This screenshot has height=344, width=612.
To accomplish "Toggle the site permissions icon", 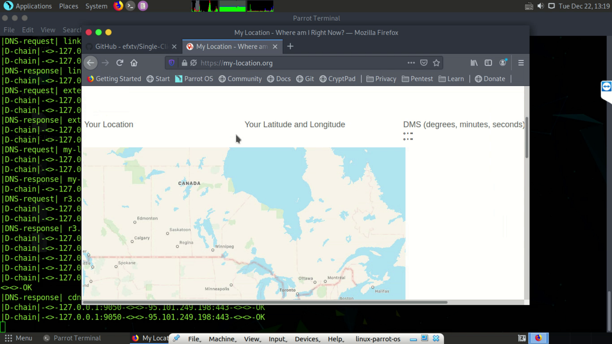I will point(193,63).
